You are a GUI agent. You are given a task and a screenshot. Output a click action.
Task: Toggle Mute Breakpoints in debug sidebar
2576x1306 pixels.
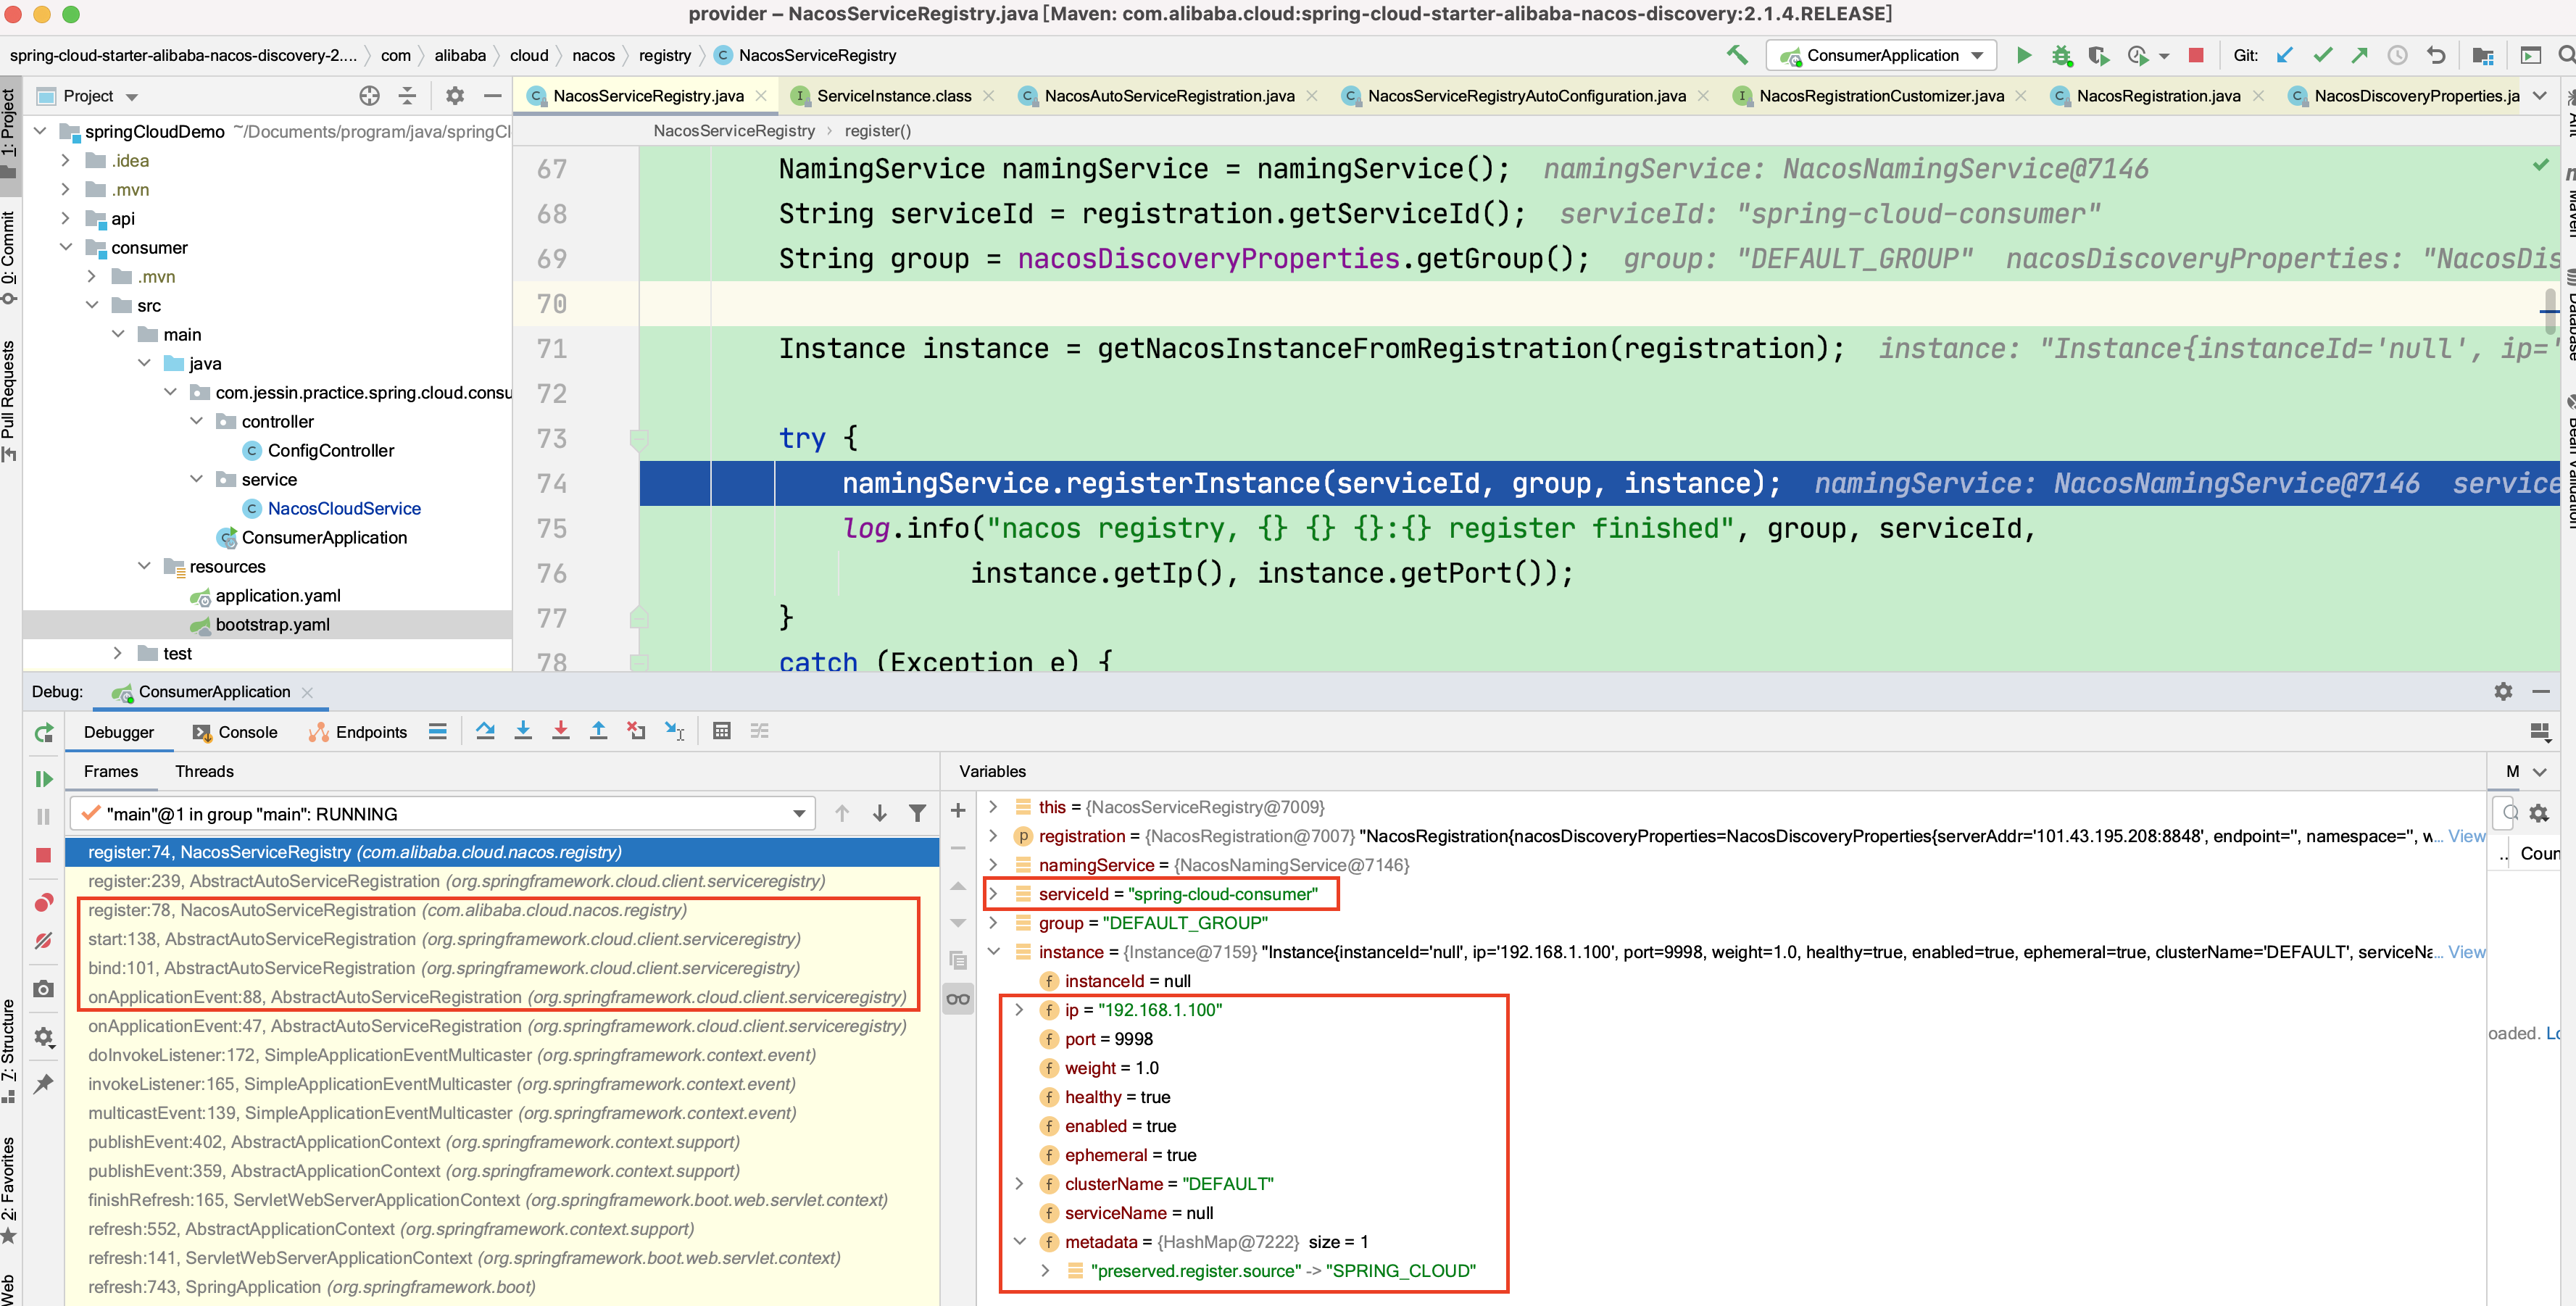(x=43, y=941)
